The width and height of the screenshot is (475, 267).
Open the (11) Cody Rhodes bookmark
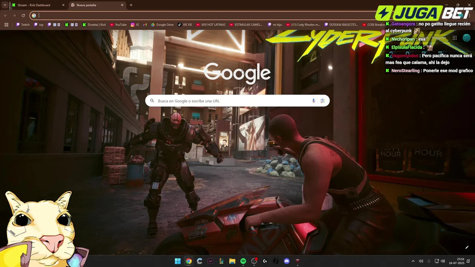coord(303,25)
